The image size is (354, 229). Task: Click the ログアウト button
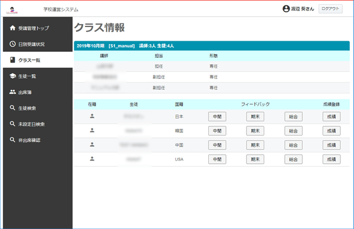point(330,9)
